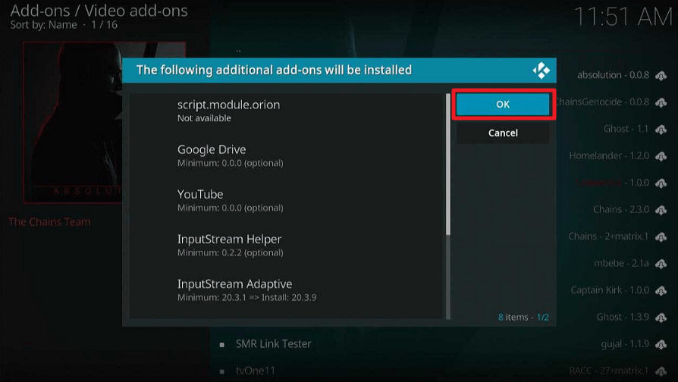This screenshot has width=678, height=382.
Task: Click cloud download icon on the 1.0.0 red entry
Action: tap(661, 183)
